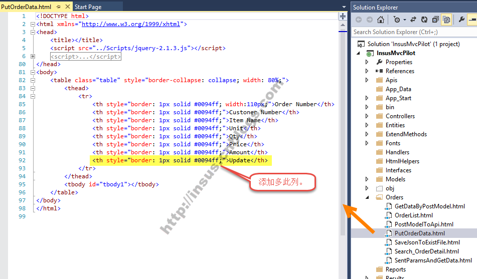Select the Reports folder label
The width and height of the screenshot is (477, 279).
click(395, 269)
